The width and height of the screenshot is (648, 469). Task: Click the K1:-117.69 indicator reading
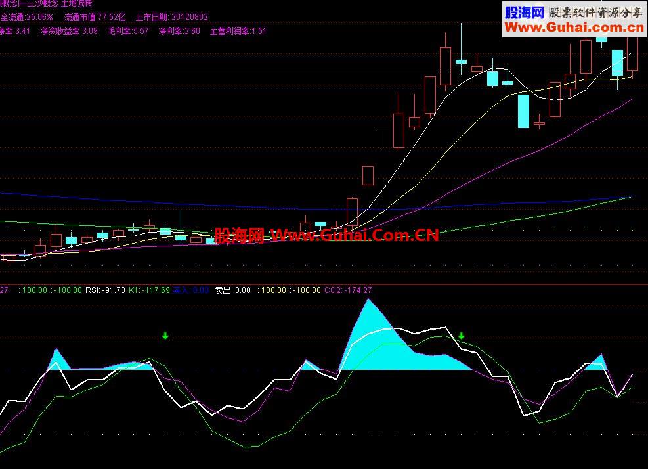(x=149, y=290)
